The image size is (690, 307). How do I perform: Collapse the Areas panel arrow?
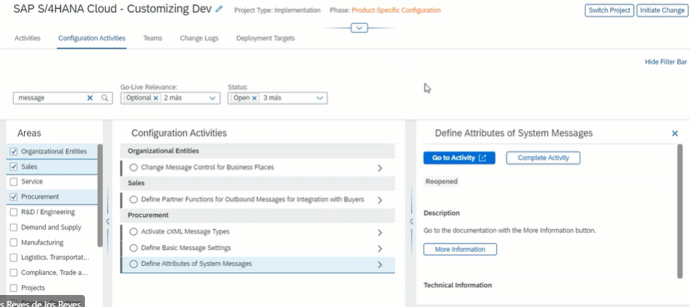[x=107, y=221]
